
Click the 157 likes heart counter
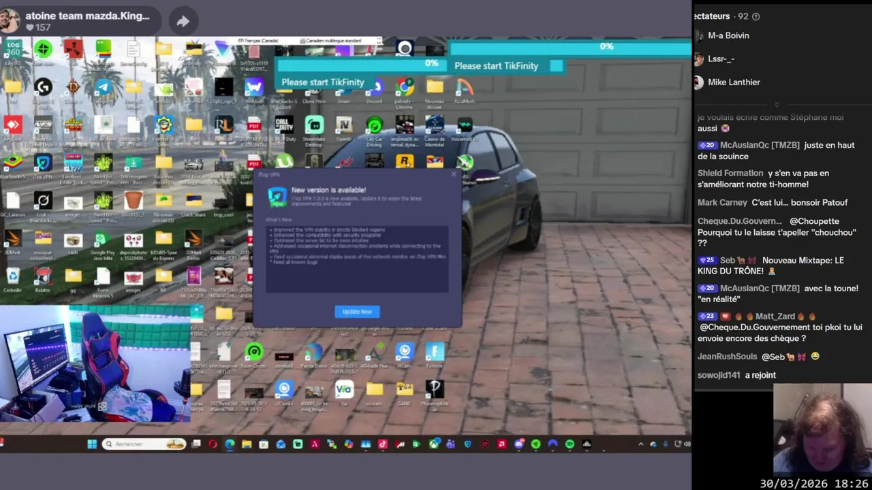[x=38, y=27]
